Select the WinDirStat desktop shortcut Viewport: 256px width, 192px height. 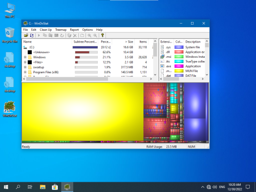pos(10,109)
